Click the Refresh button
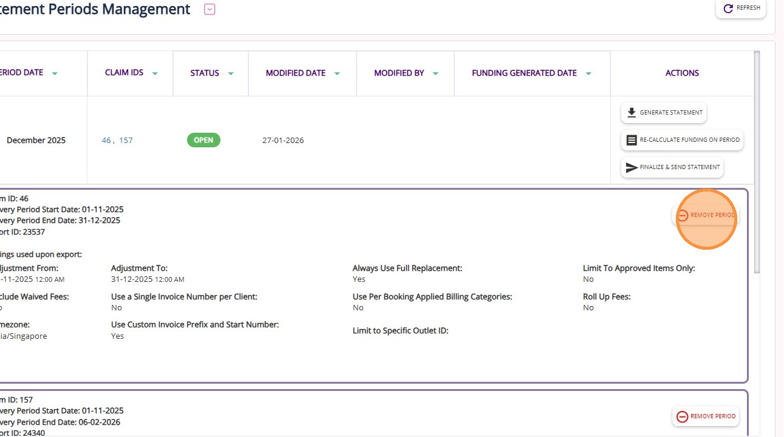Image resolution: width=784 pixels, height=437 pixels. [x=741, y=8]
